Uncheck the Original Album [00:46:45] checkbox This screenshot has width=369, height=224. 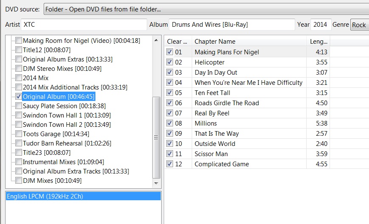19,96
